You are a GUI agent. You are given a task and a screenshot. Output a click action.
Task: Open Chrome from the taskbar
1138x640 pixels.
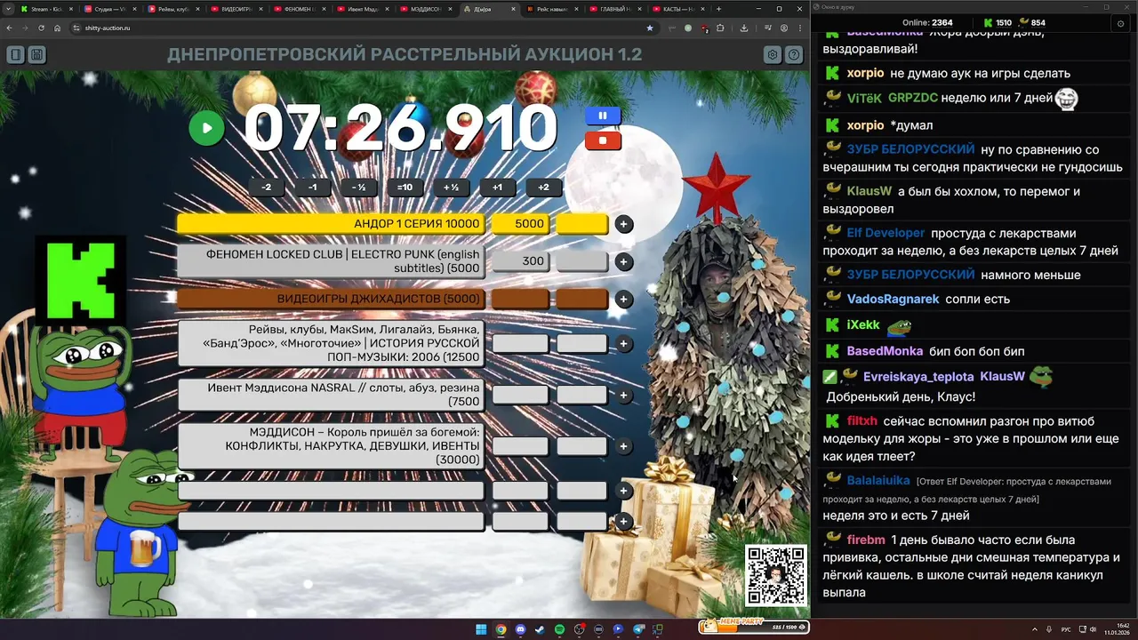click(x=501, y=629)
